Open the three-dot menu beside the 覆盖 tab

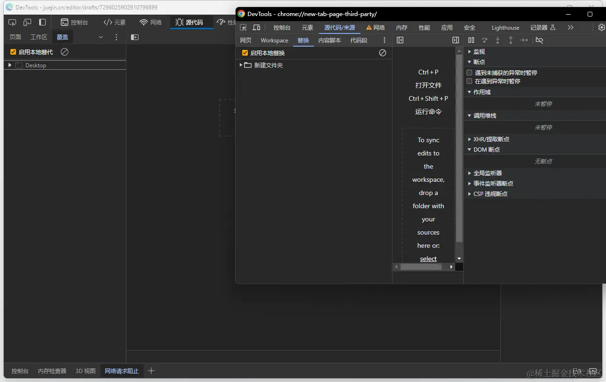pyautogui.click(x=116, y=37)
